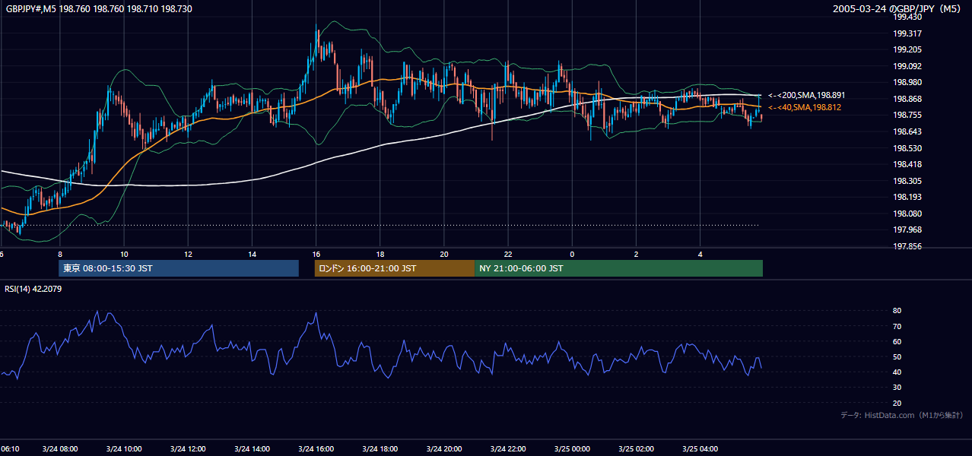
Task: Click the NY 21:00-06:00 JST session bar
Action: [x=618, y=268]
